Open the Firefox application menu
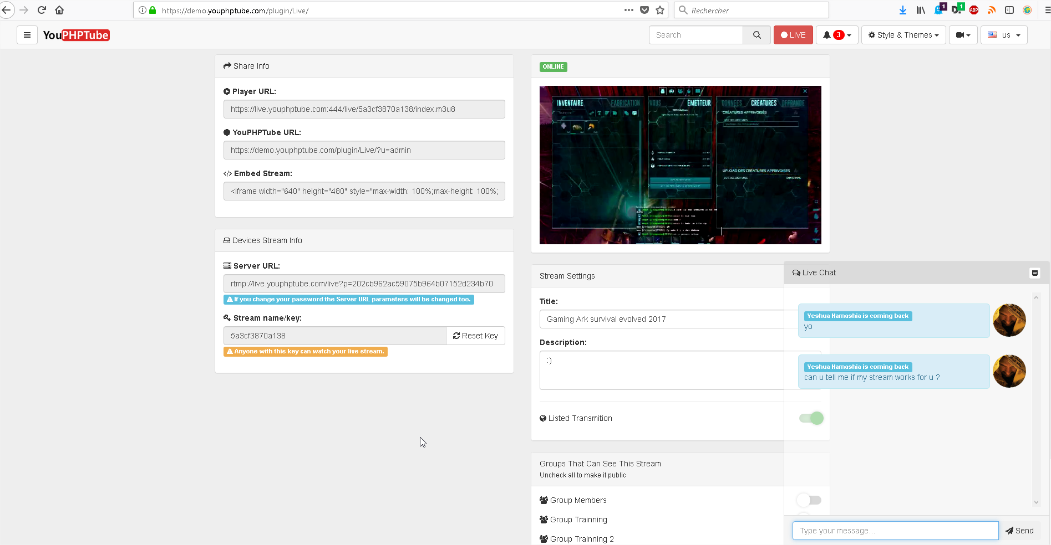The width and height of the screenshot is (1051, 545). pyautogui.click(x=1047, y=10)
